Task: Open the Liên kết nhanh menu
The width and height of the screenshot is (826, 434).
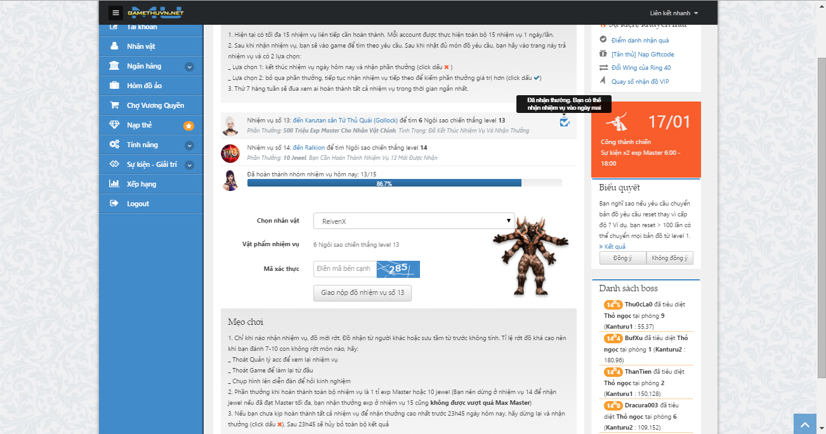Action: point(674,13)
